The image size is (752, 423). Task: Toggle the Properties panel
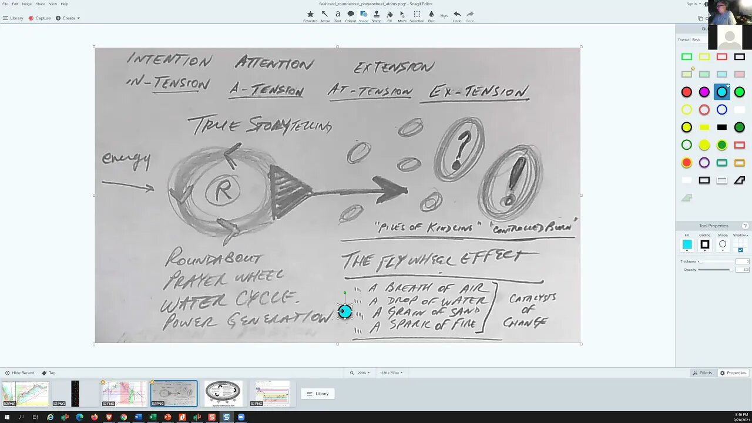tap(733, 373)
